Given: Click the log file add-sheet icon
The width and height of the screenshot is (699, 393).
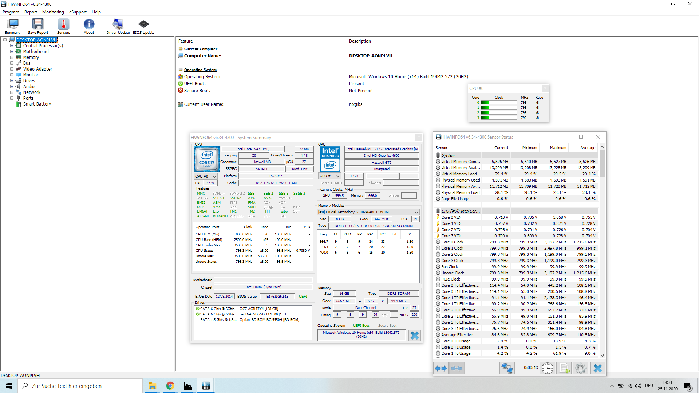Looking at the screenshot, I should (564, 368).
